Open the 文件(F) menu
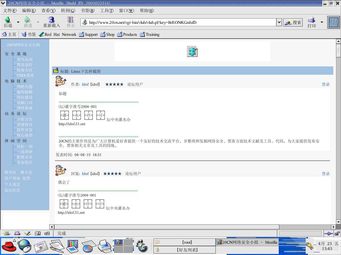 [x=10, y=10]
